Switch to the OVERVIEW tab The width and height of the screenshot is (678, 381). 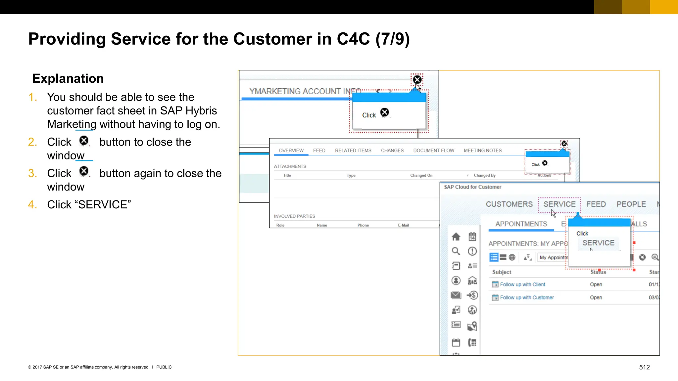[291, 150]
